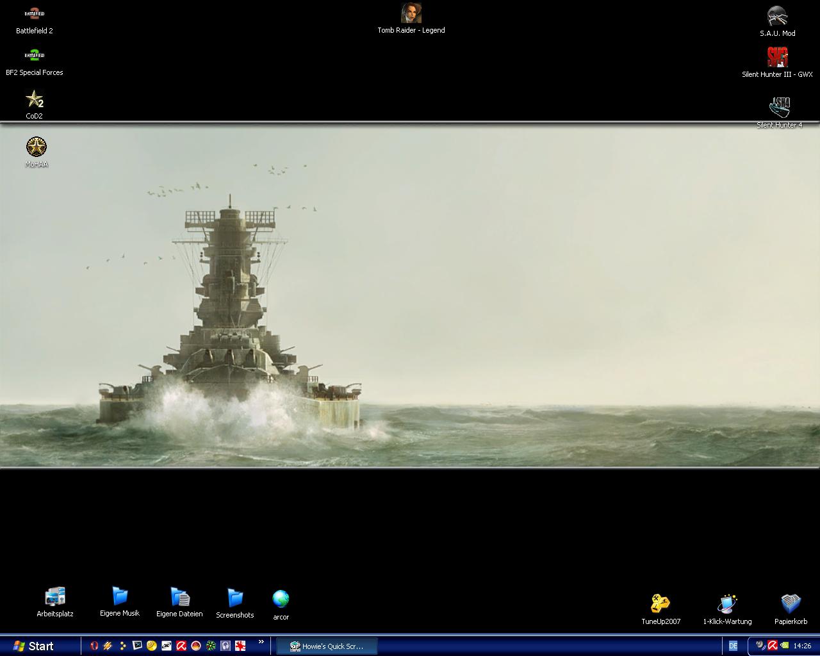This screenshot has width=820, height=656.
Task: Select the 1-Klick-Wartung shortcut
Action: [x=728, y=609]
